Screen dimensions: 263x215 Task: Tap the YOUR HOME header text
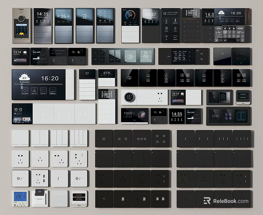pos(173,12)
